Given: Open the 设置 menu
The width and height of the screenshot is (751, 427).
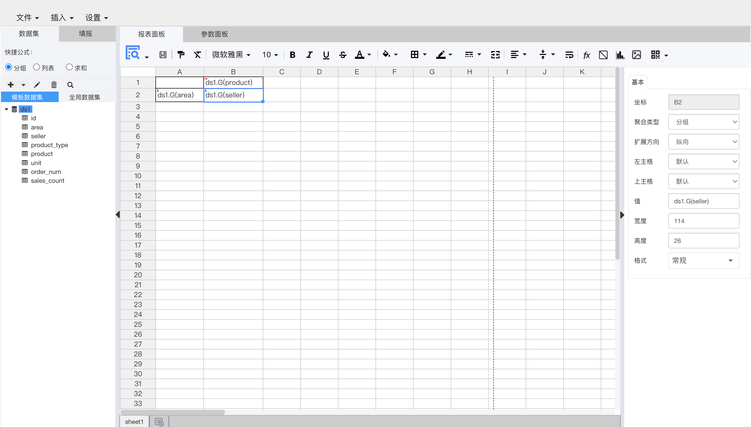Looking at the screenshot, I should [97, 18].
